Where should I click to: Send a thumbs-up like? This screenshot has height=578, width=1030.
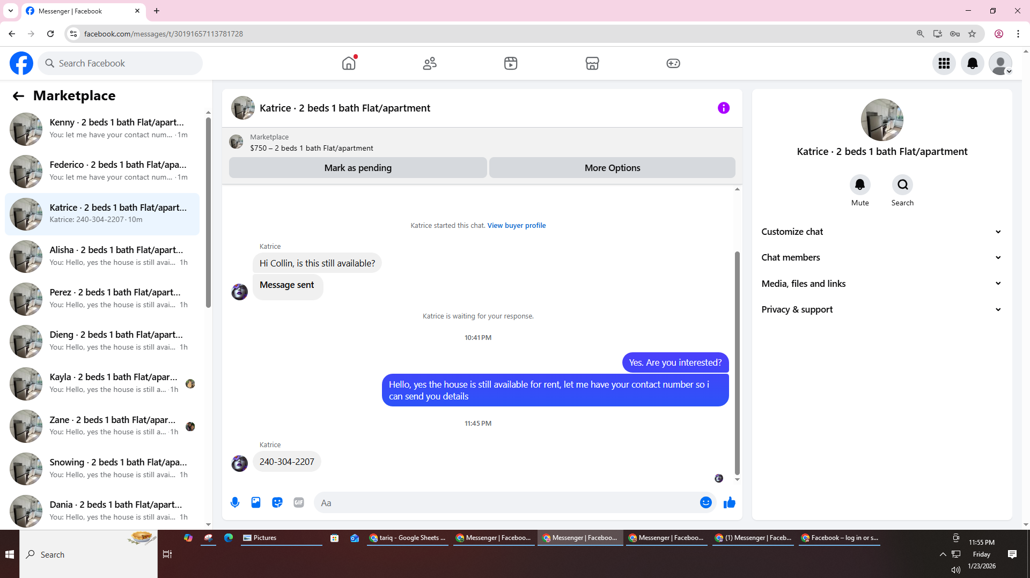tap(730, 502)
